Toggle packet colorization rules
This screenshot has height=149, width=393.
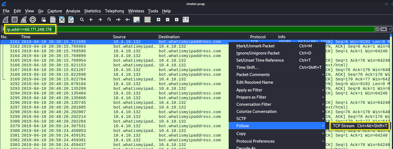pos(148,20)
